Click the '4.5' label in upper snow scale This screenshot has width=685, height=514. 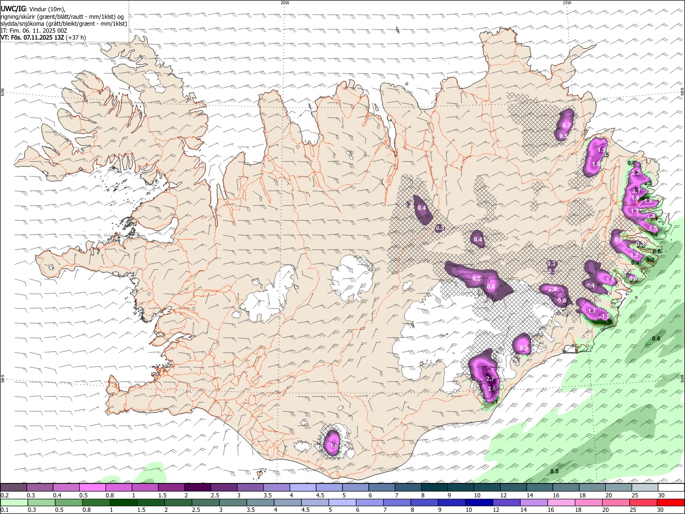[319, 495]
